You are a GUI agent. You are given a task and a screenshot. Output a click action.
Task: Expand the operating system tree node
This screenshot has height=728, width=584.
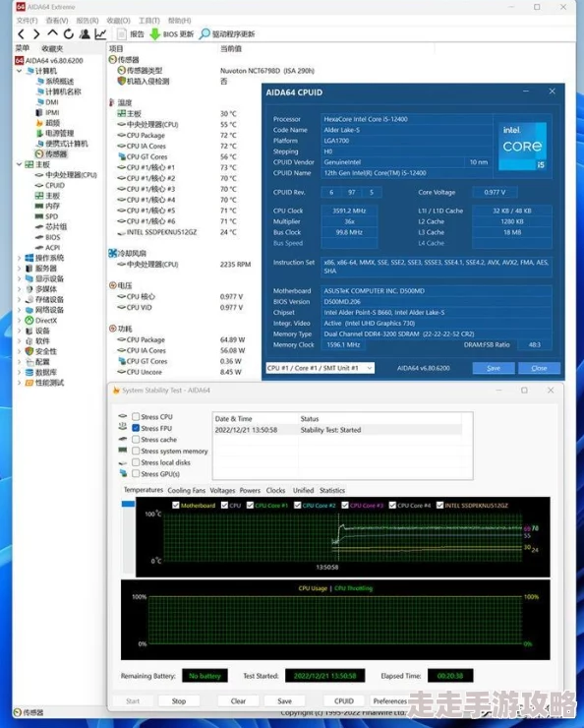[x=19, y=258]
